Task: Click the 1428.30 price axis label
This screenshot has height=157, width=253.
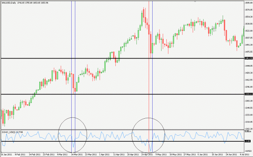Action: pos(249,73)
